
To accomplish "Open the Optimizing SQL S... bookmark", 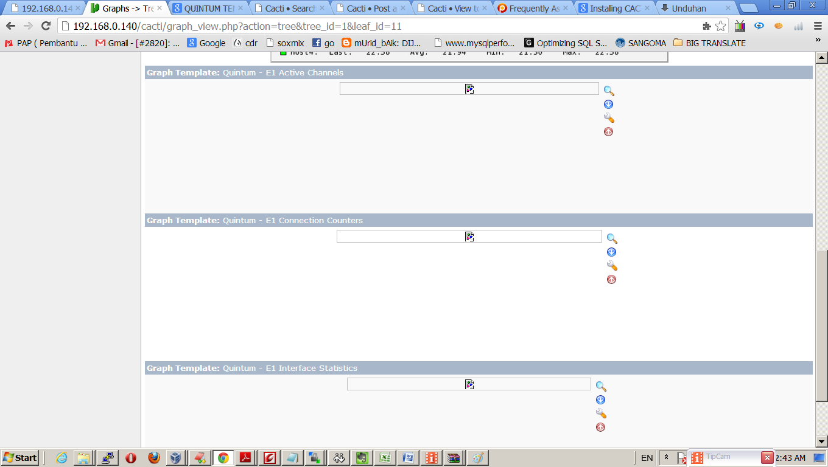I will point(566,43).
